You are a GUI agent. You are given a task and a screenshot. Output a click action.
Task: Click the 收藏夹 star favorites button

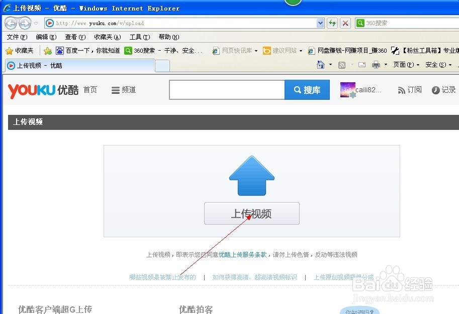click(x=20, y=51)
